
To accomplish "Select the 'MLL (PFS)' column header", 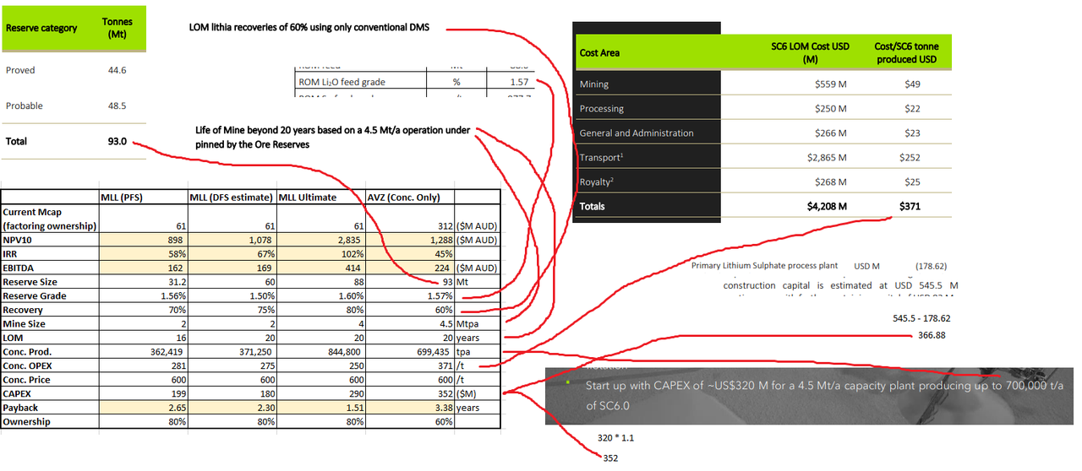I will coord(122,198).
